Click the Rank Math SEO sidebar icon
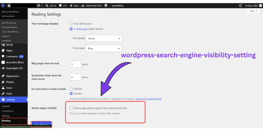Viewport: 263px width, 131px height. pos(3,68)
